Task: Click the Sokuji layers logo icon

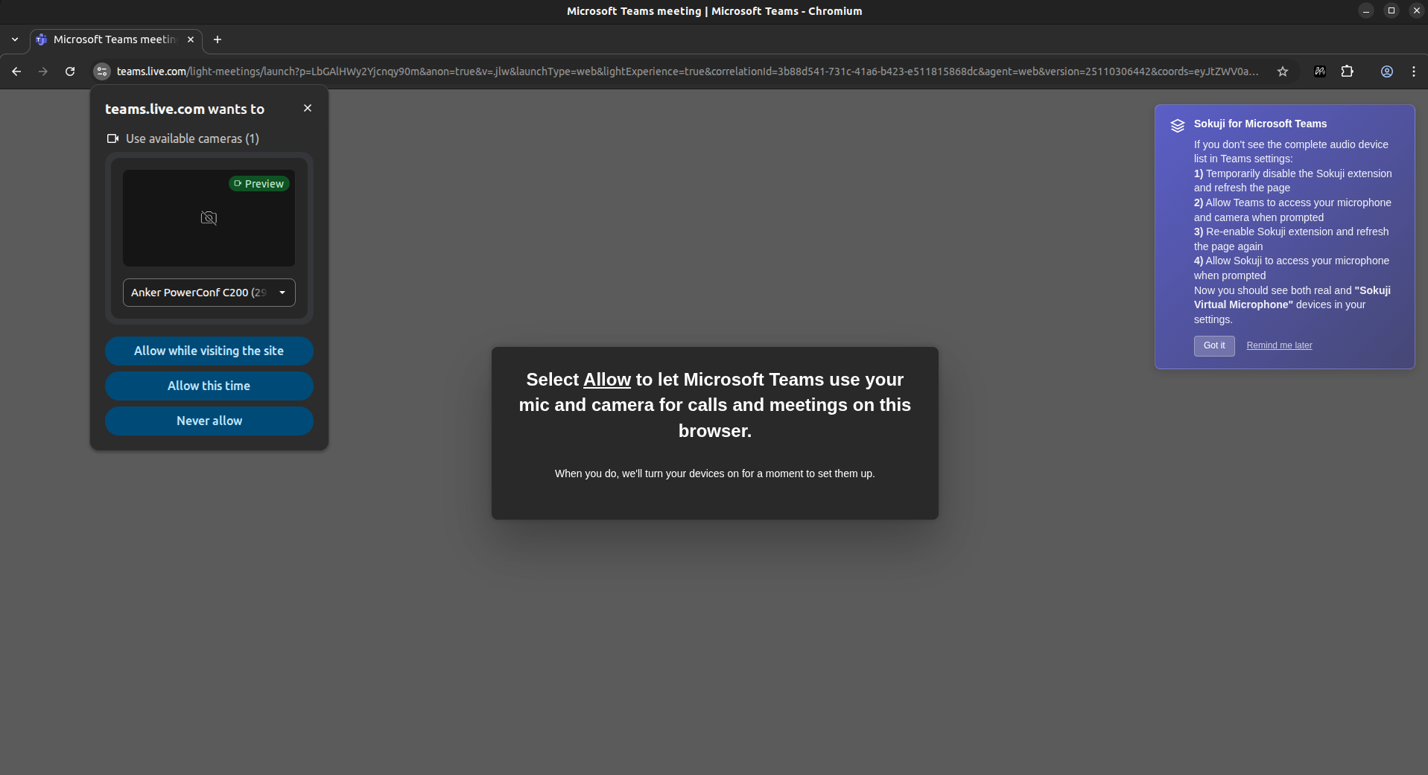Action: click(1177, 126)
